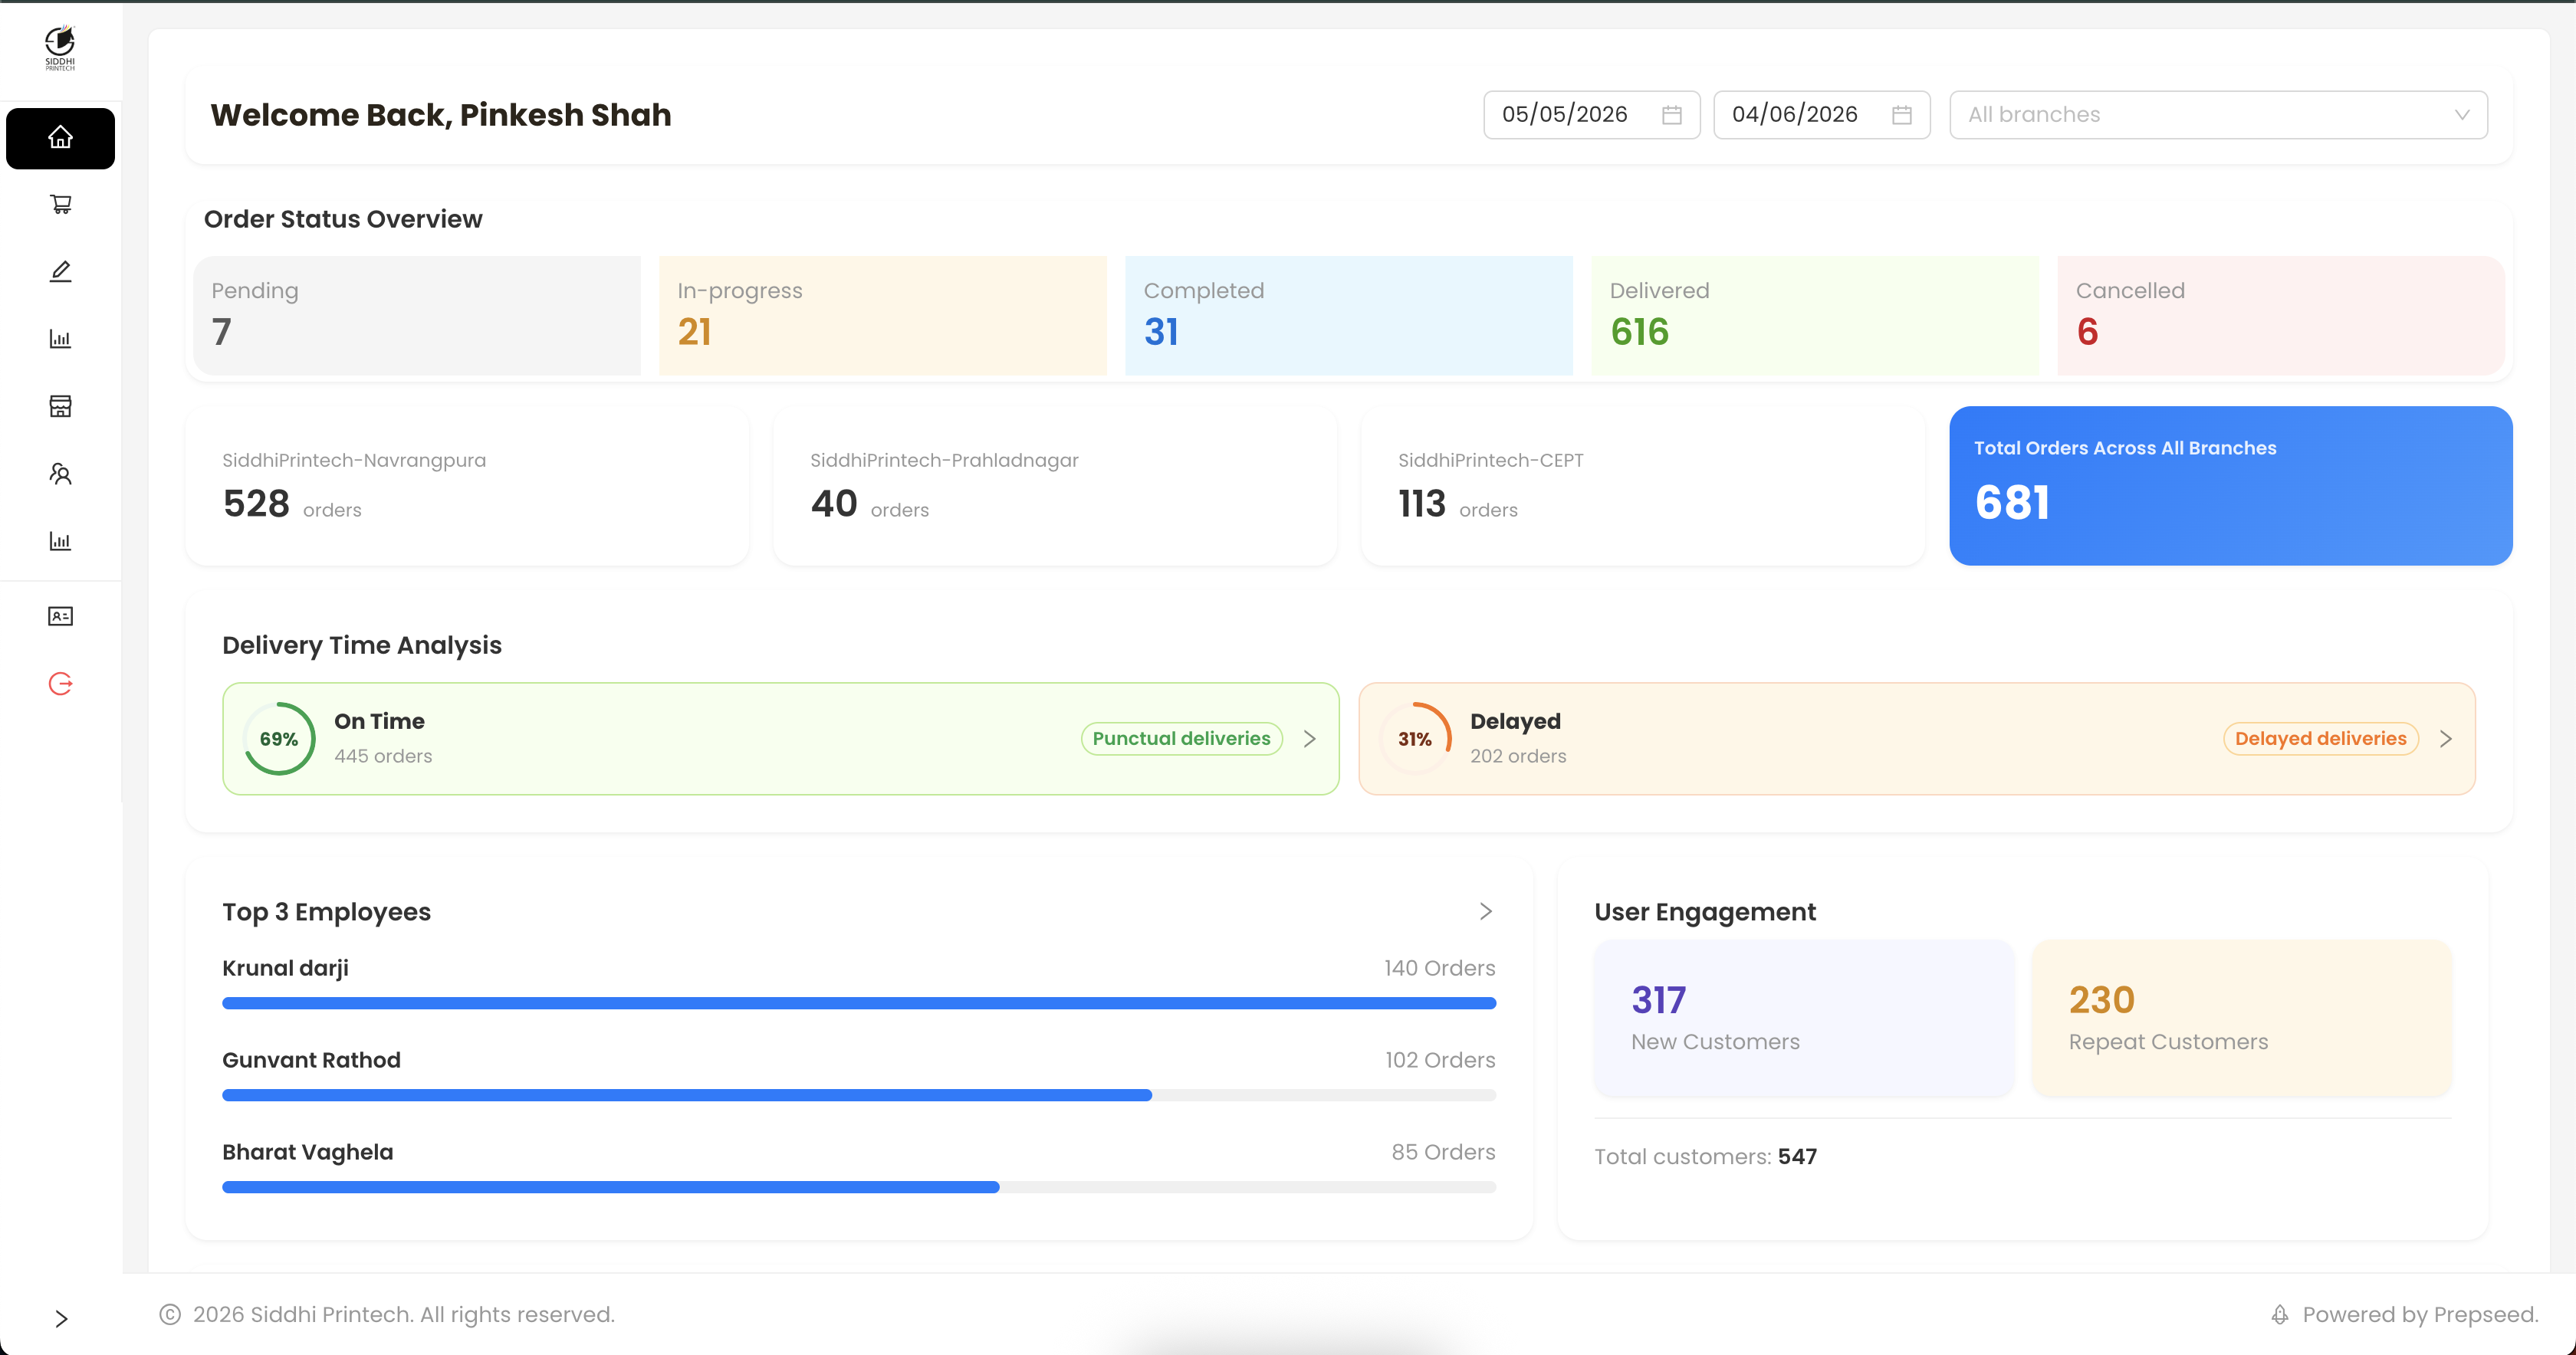Open the pencil edit icon in sidebar
The height and width of the screenshot is (1355, 2576).
pos(60,271)
